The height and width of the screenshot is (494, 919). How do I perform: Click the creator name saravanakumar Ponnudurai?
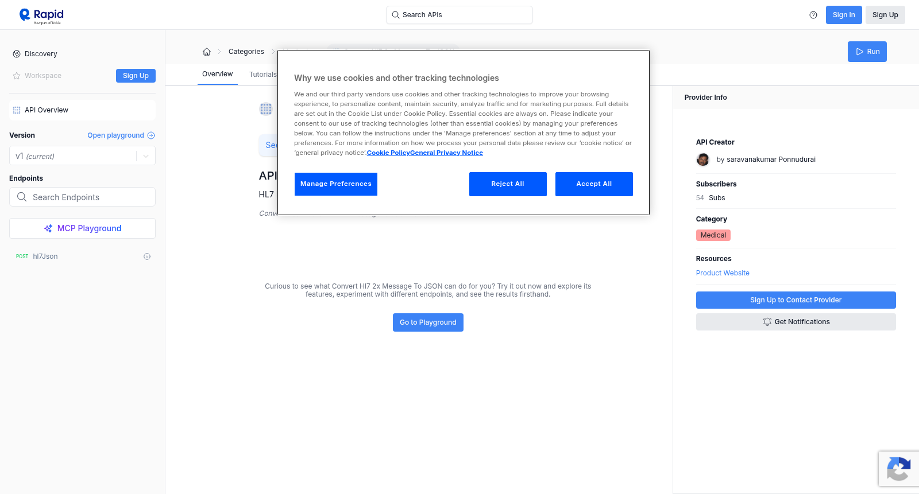(771, 160)
